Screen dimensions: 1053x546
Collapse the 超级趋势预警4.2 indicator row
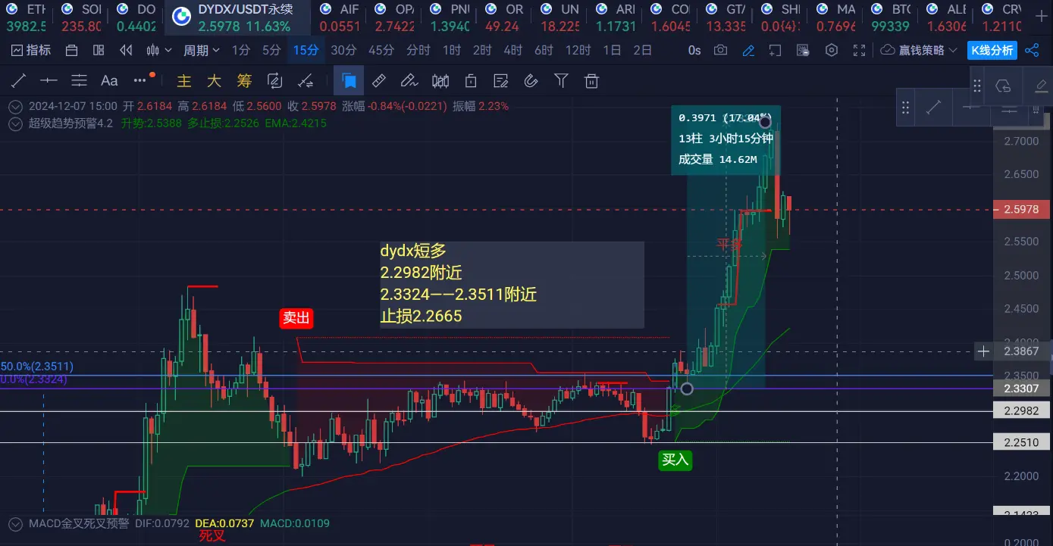click(x=15, y=123)
